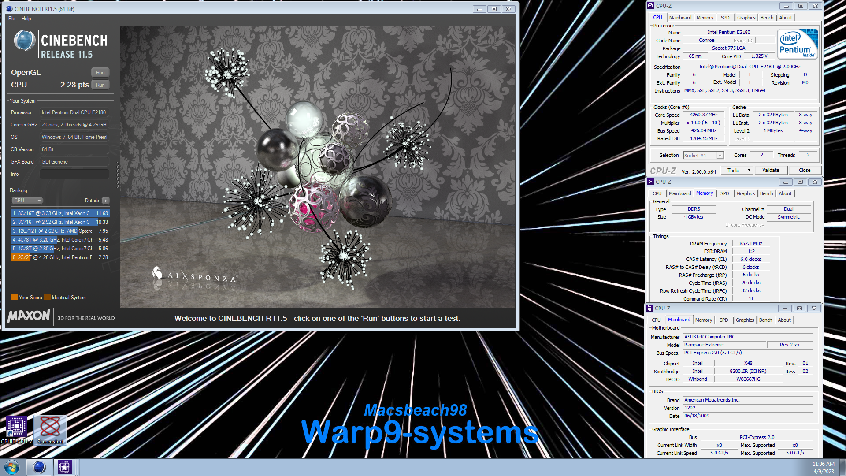Click the DRAM Frequency 852.1 MHz value

[x=751, y=244]
